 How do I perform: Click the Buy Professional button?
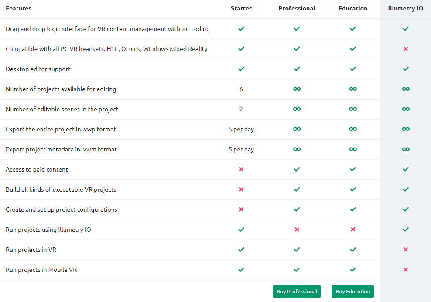point(297,292)
